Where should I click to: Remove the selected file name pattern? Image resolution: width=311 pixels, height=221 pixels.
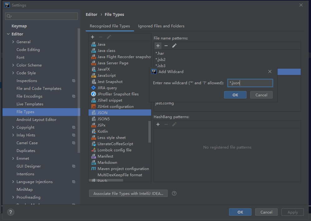pos(166,46)
